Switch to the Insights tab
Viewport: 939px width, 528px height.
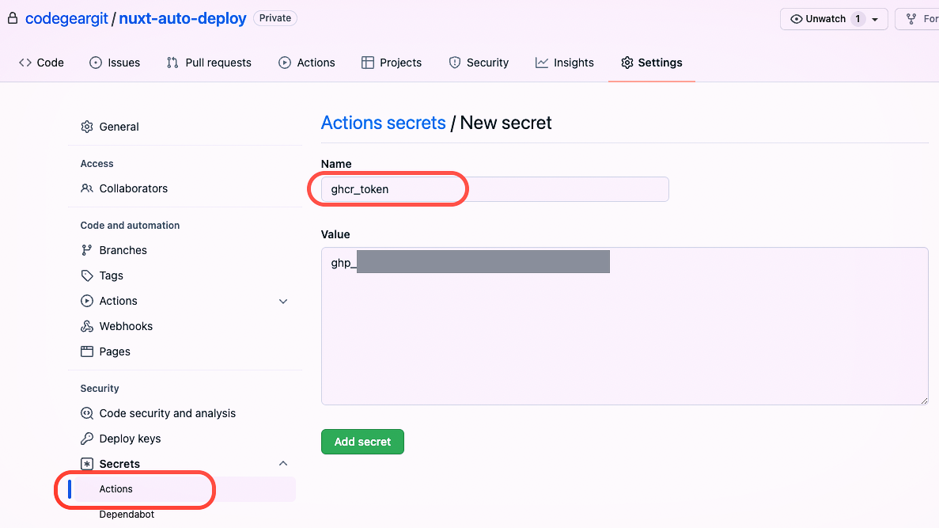pos(565,63)
